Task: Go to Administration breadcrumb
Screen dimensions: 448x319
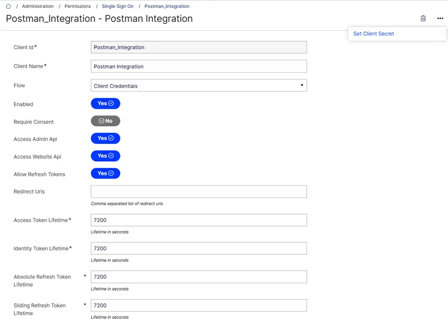Action: click(x=38, y=6)
